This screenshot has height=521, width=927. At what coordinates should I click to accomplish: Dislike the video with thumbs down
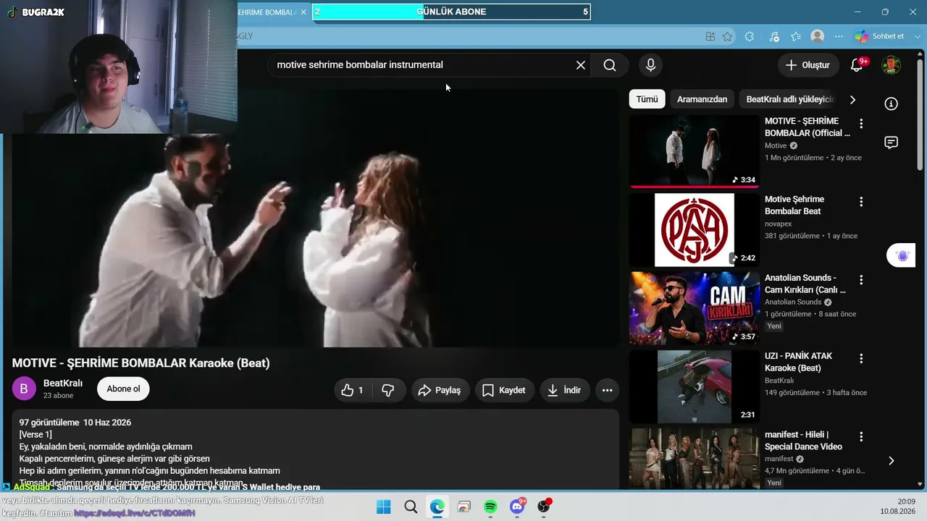click(x=388, y=390)
